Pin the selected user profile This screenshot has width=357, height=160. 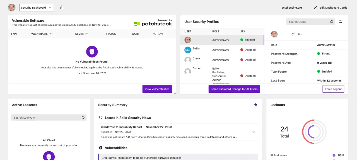coord(296,34)
